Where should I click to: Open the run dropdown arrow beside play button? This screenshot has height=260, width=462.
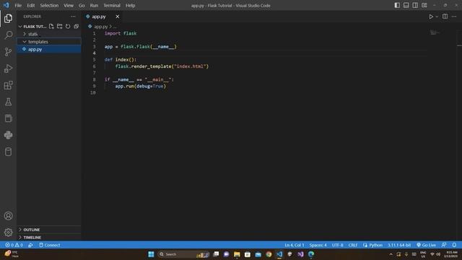[x=437, y=17]
